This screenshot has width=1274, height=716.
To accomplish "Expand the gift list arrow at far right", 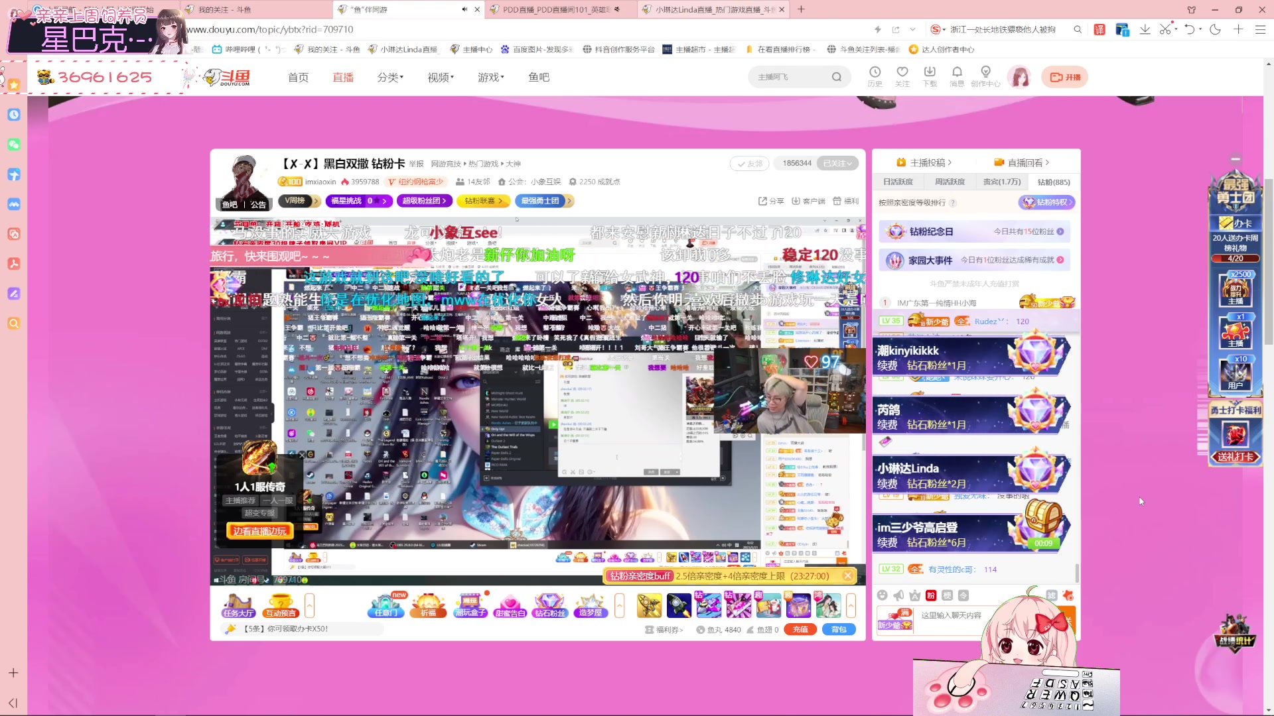I will click(x=851, y=605).
